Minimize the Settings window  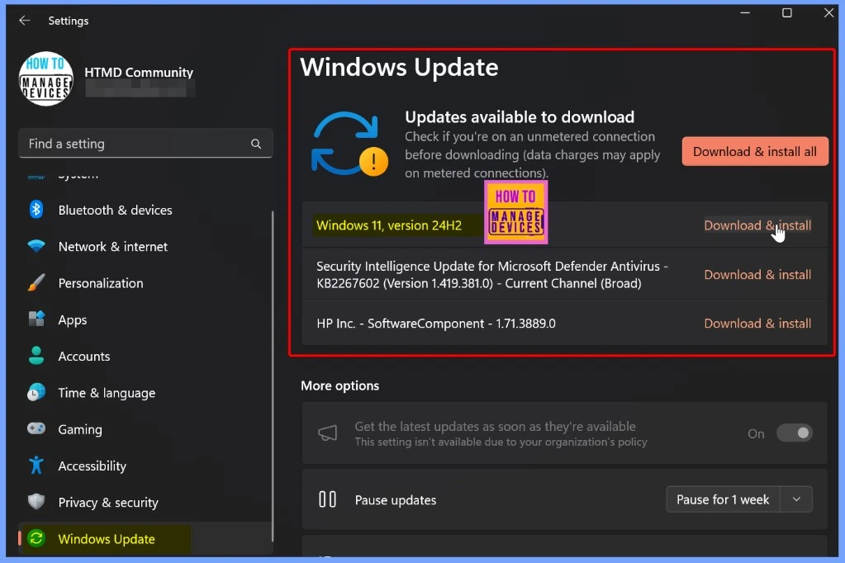[x=745, y=13]
